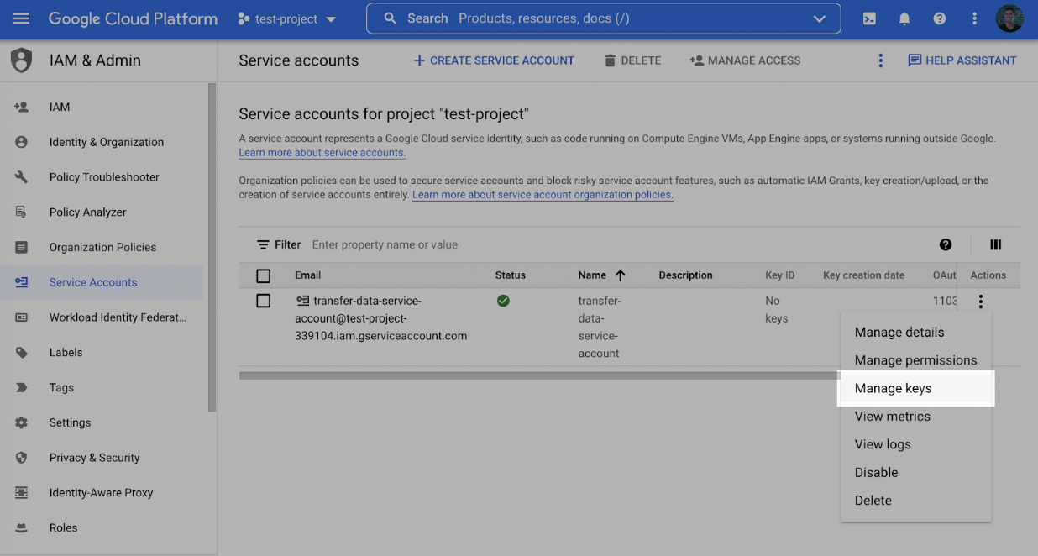The image size is (1038, 556).
Task: Click the Manage Access button
Action: (745, 60)
